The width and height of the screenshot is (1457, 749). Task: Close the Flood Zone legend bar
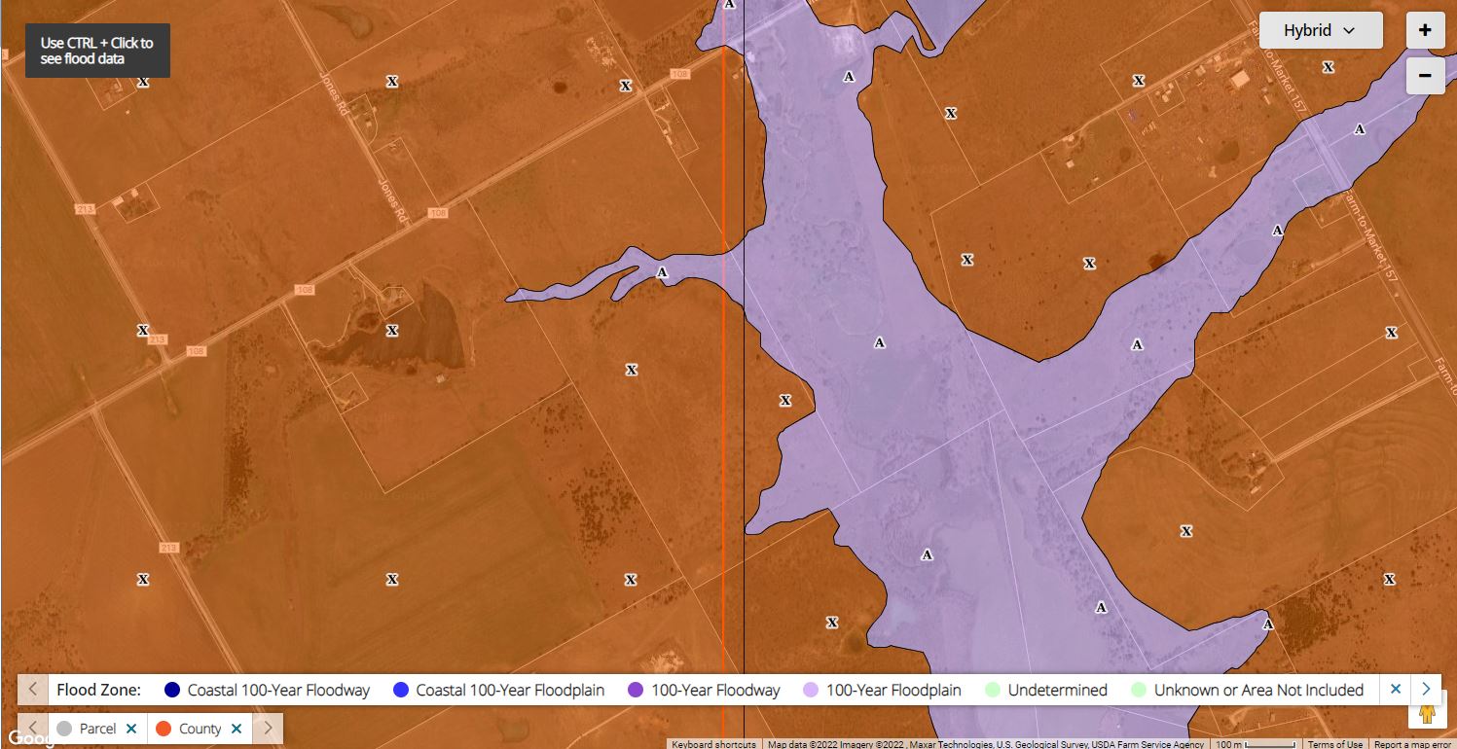point(1395,690)
